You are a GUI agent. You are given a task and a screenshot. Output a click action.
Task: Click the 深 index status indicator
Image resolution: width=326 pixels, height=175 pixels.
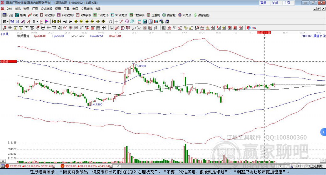(63, 166)
